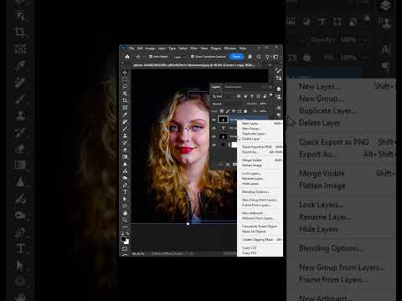Toggle the layer filtering on/off switch in Layers panel

tap(271, 95)
